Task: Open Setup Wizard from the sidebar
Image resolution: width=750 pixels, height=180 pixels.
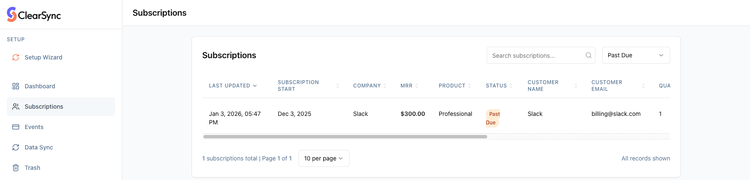Action: coord(43,57)
